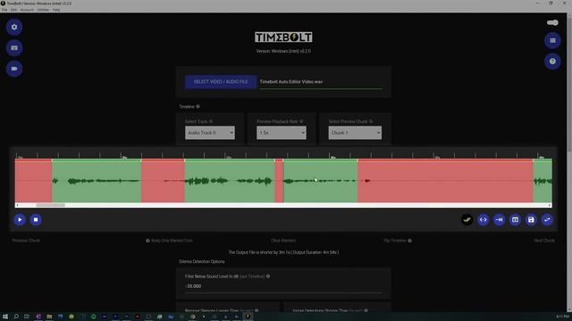This screenshot has width=572, height=321.
Task: Click the swap arrows toolbar icon
Action: tap(547, 219)
